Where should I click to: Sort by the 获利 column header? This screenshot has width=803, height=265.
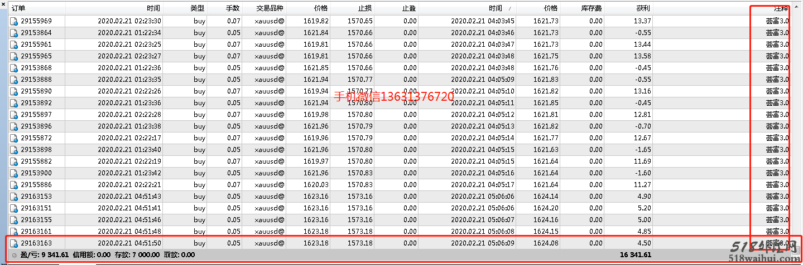[642, 8]
